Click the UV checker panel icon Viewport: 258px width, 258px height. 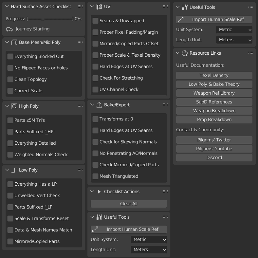point(99,7)
